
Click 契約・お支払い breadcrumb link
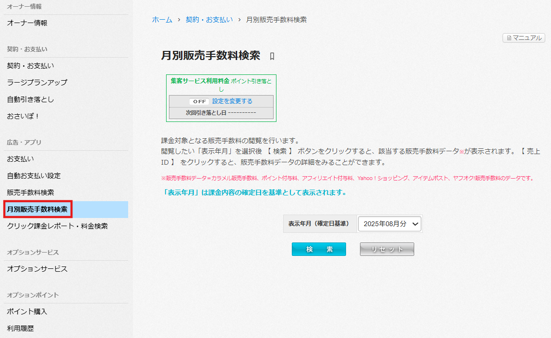tap(209, 20)
